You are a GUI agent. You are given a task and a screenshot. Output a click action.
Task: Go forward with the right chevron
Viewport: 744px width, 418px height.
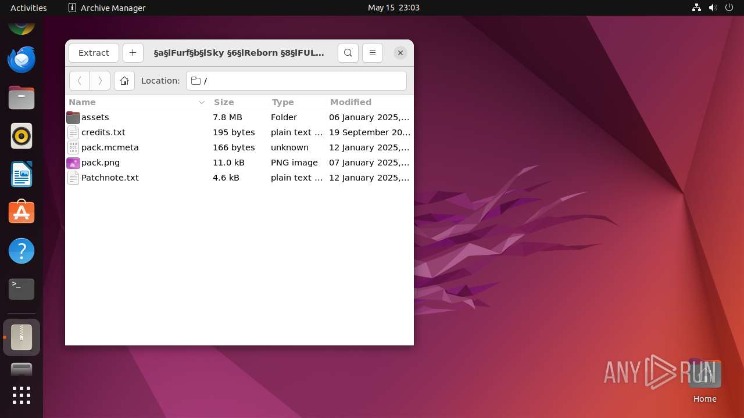(100, 81)
